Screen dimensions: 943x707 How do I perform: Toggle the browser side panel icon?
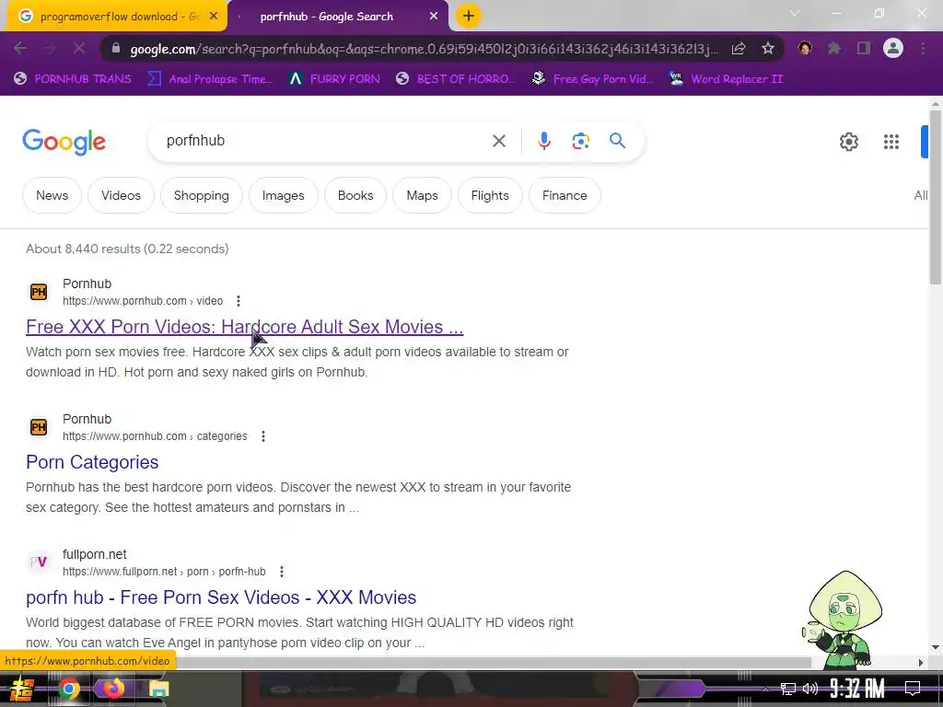pyautogui.click(x=864, y=48)
